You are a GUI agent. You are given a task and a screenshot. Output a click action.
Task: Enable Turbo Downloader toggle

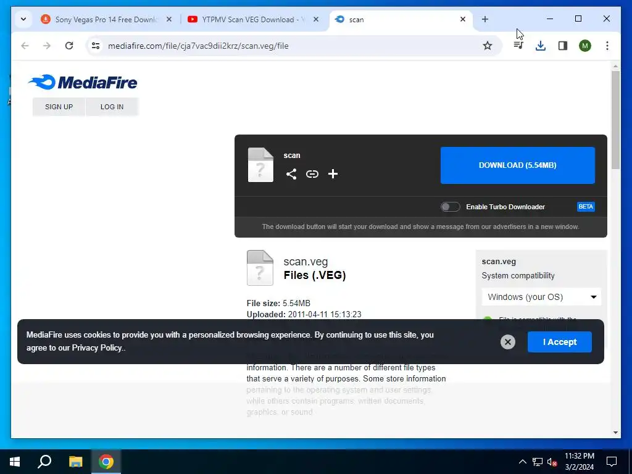[x=450, y=207]
